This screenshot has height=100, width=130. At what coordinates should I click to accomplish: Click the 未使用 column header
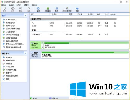click(x=88, y=14)
